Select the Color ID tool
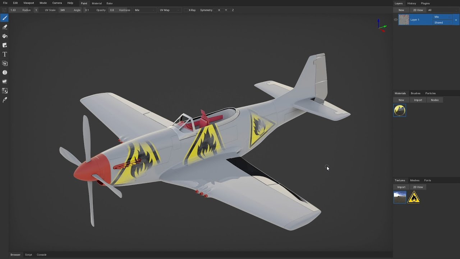This screenshot has width=460, height=259. 5,91
